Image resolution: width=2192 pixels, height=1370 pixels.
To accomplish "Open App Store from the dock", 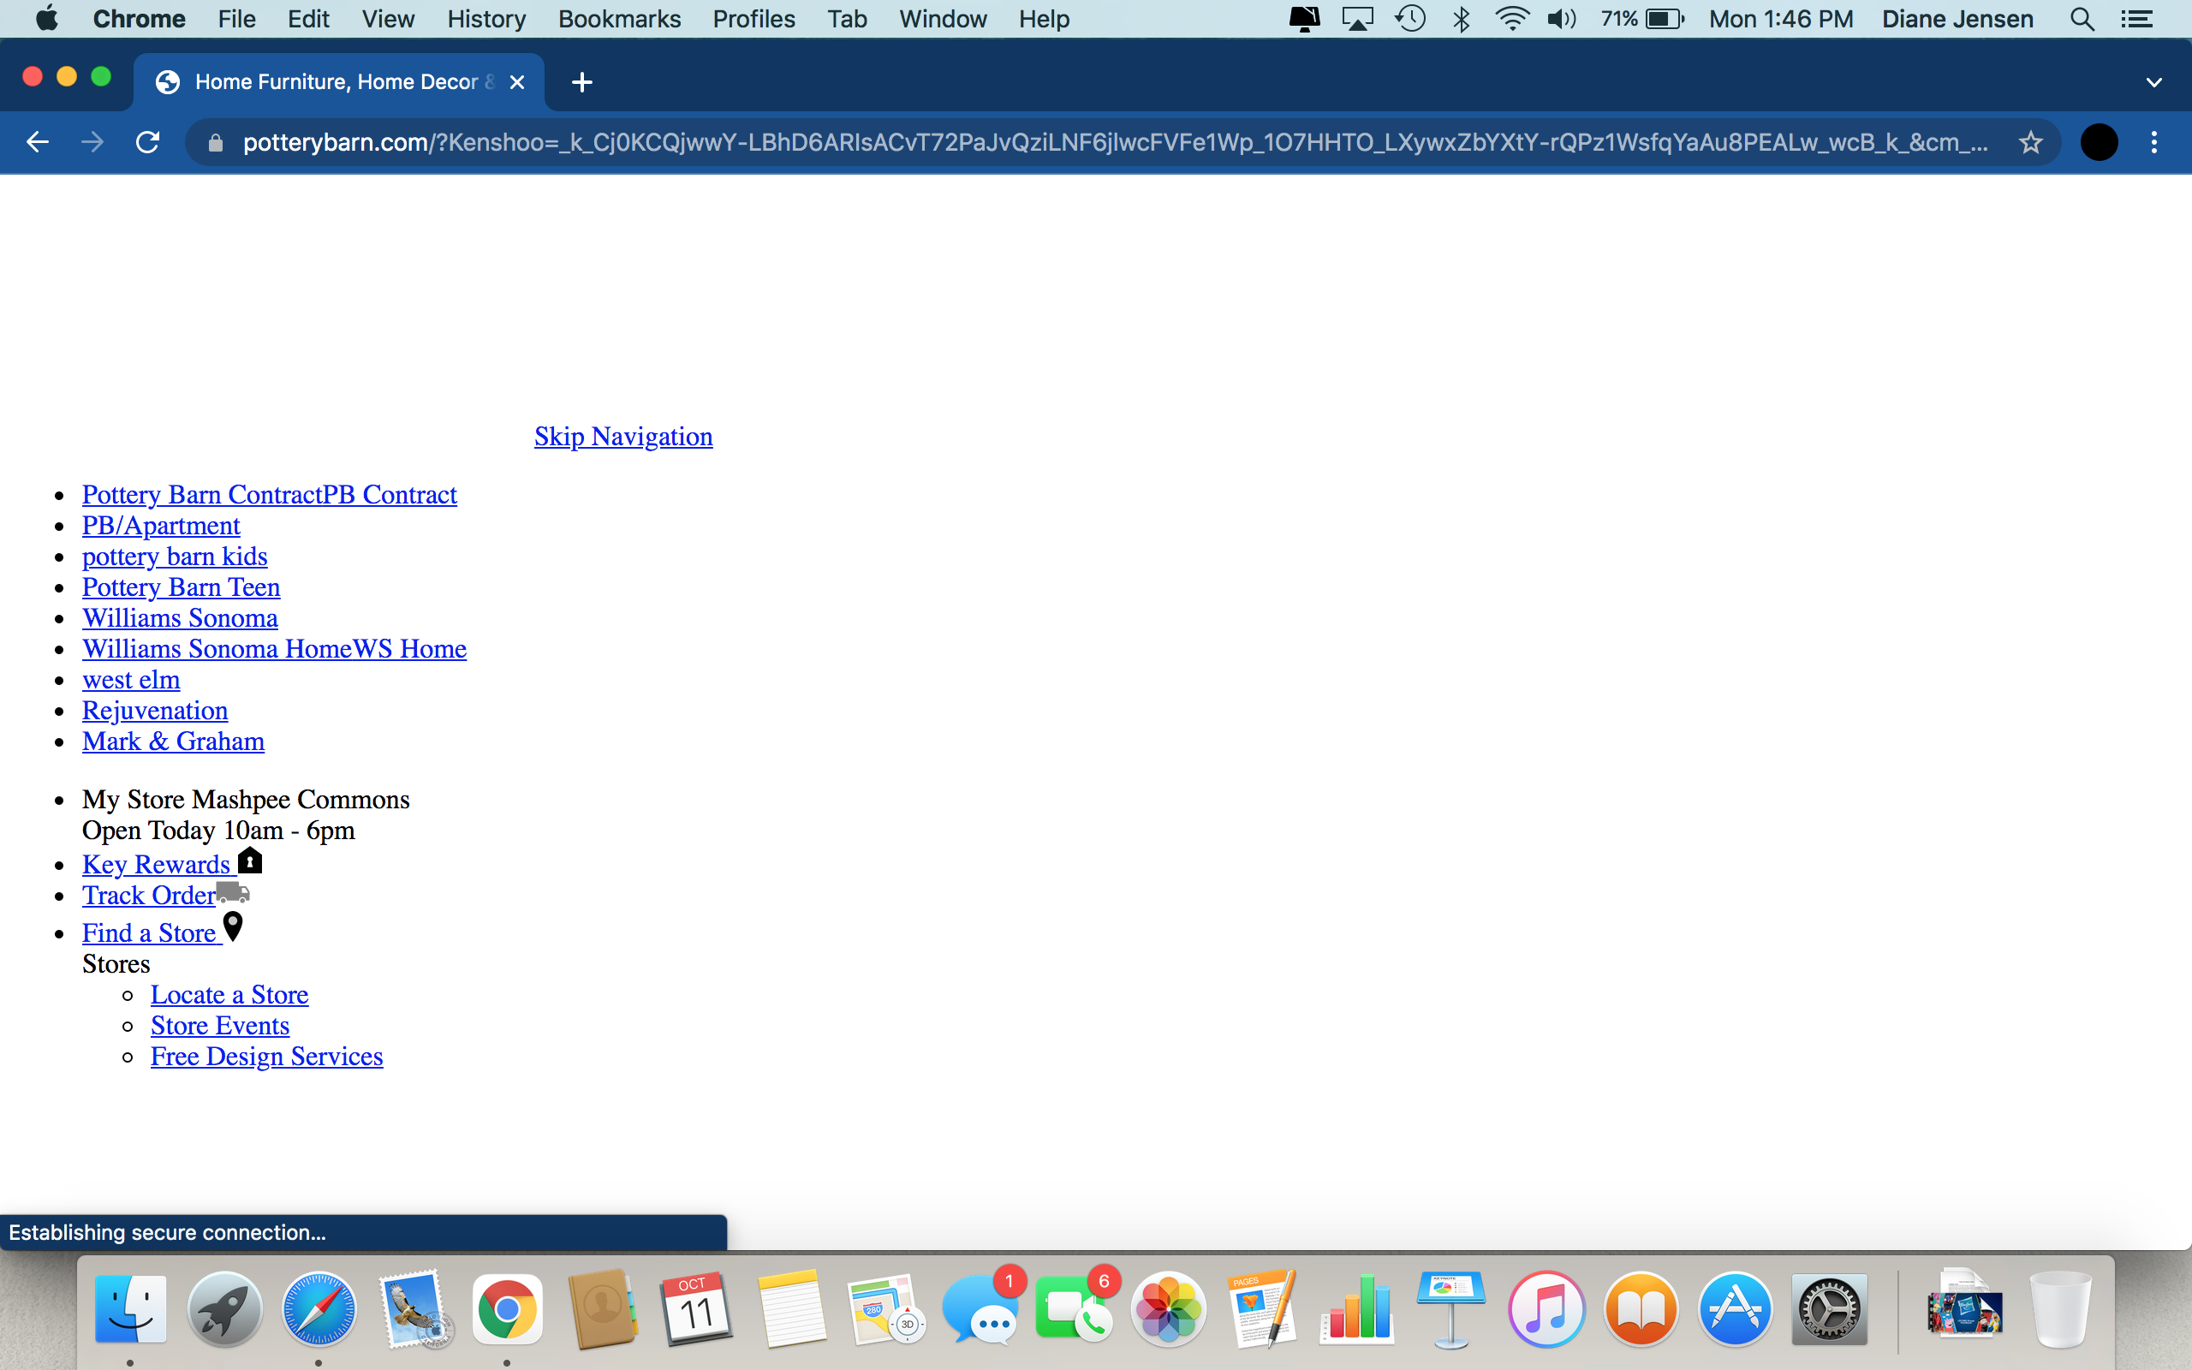I will pyautogui.click(x=1735, y=1310).
